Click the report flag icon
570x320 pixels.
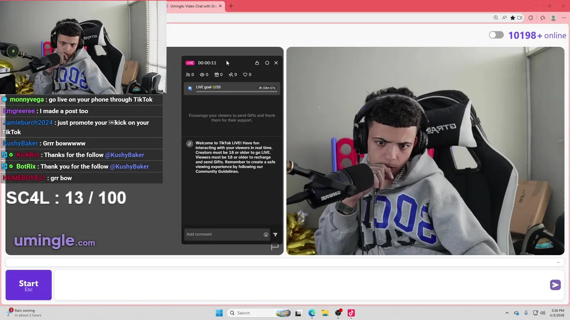275,247
